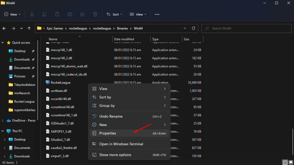
Task: Click the Search Win64 field
Action: tap(247, 28)
